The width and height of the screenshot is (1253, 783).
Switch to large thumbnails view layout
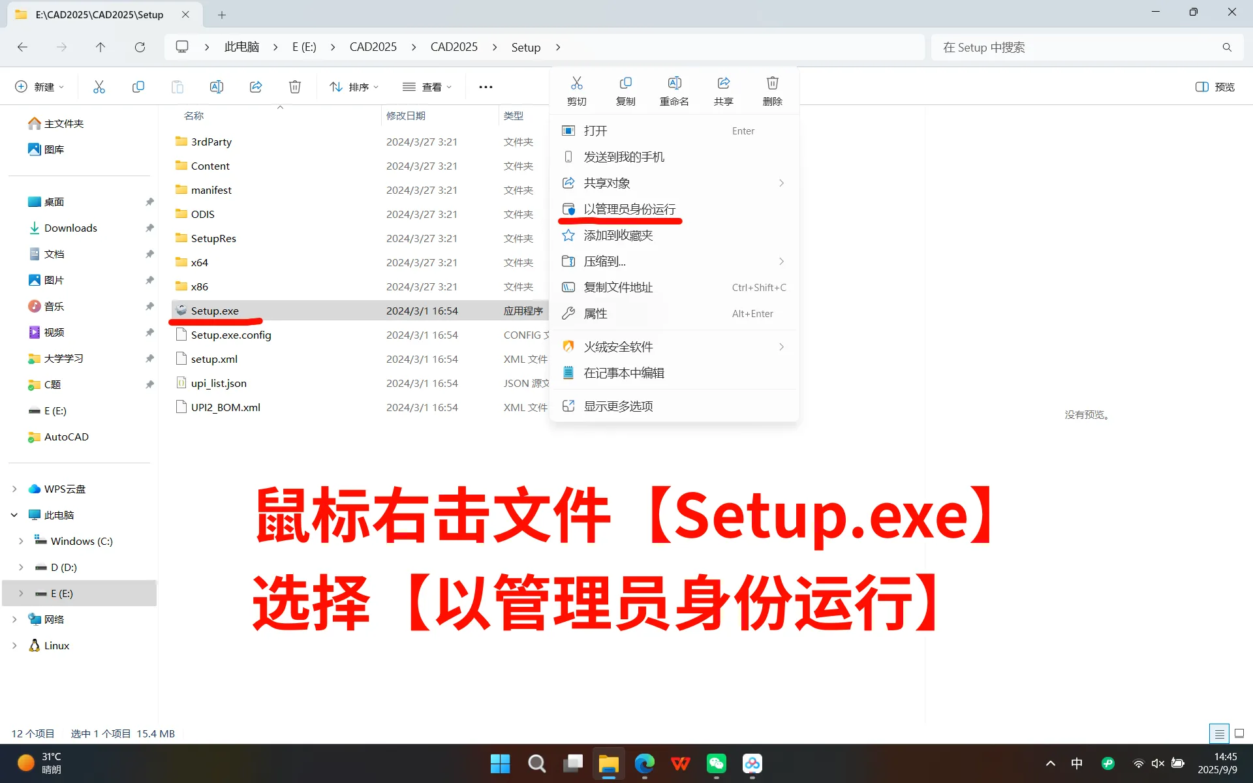click(1239, 733)
